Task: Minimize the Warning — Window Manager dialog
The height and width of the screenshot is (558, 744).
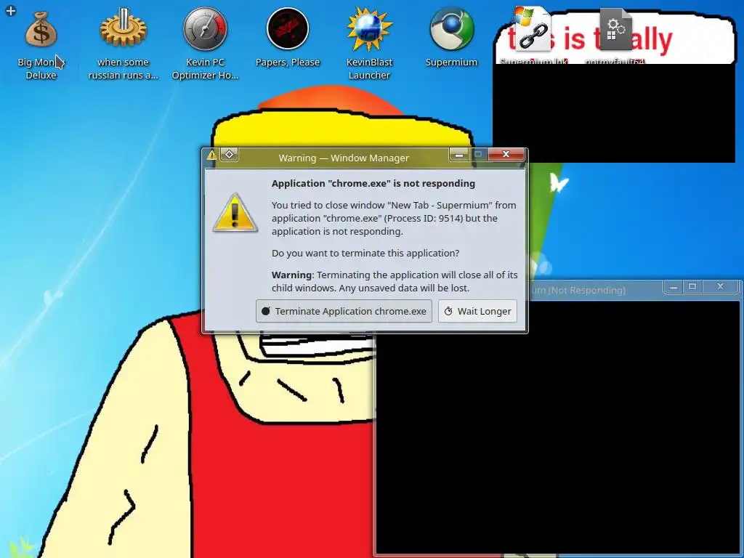Action: 459,155
